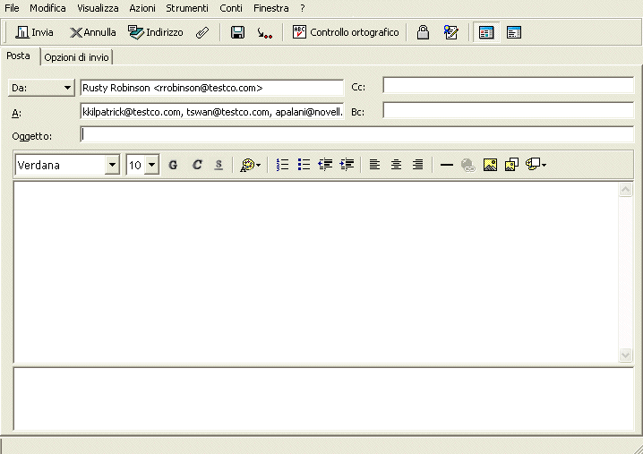Open the Strumenti menu
This screenshot has height=454, width=643.
tap(187, 8)
